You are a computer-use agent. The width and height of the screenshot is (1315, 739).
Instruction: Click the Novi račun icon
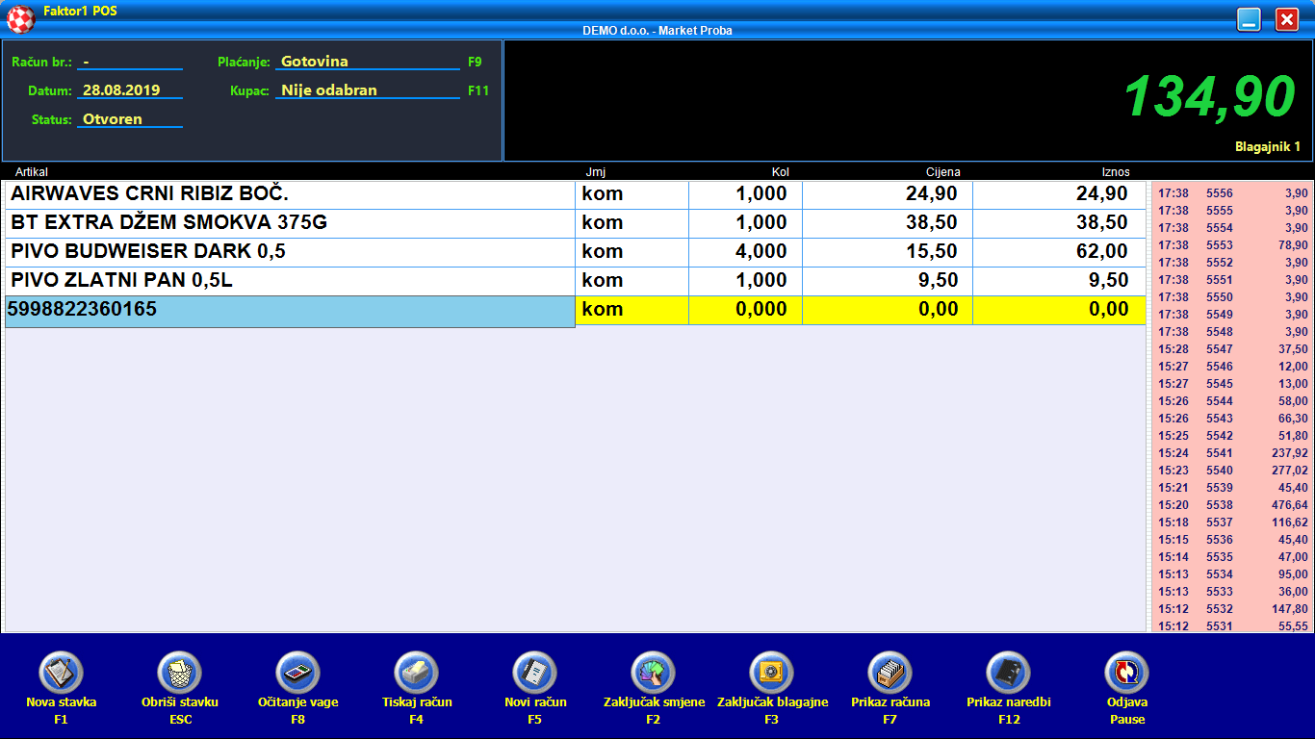coord(535,673)
